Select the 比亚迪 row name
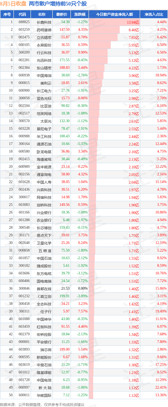Screen dimensions: 168x407 coord(46,106)
